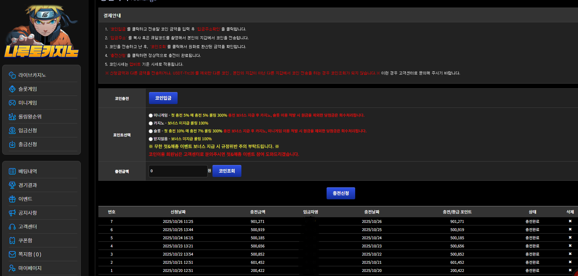Submit with the 충전신청 button
Viewport: 578px width, 276px height.
[341, 193]
